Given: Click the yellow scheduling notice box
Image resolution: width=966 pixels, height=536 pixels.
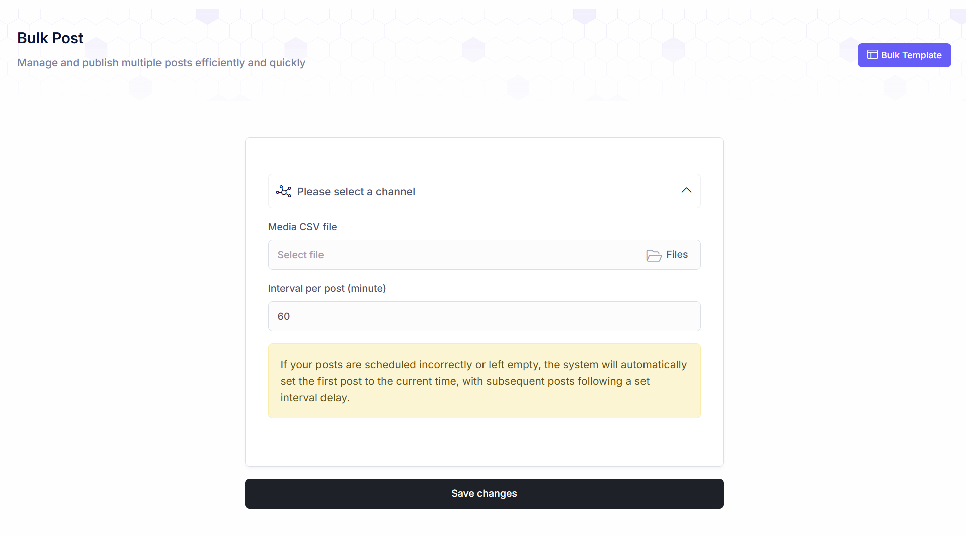Looking at the screenshot, I should 484,381.
